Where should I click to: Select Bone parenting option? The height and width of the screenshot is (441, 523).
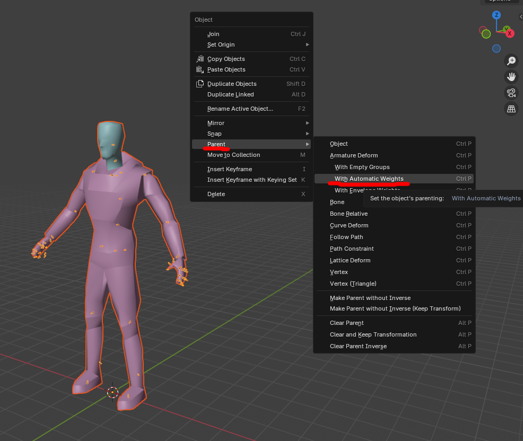click(337, 202)
